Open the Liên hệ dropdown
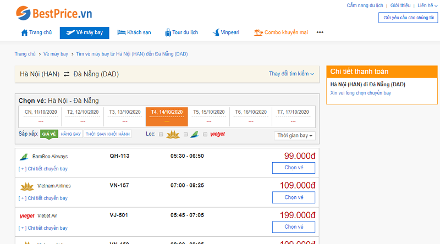The width and height of the screenshot is (440, 244). 427,5
